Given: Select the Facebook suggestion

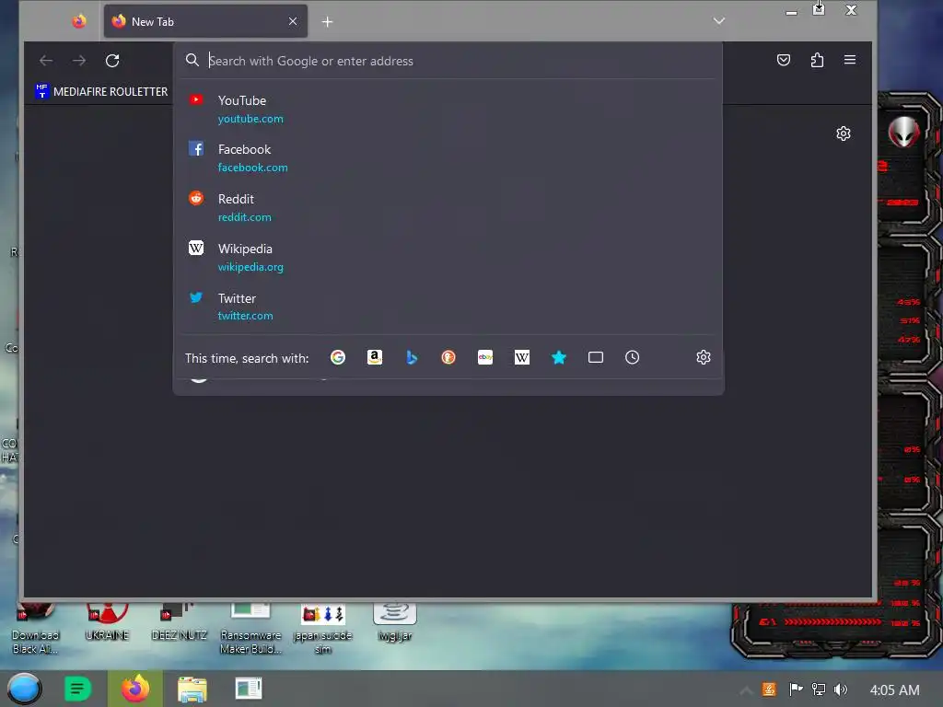Looking at the screenshot, I should pos(448,157).
